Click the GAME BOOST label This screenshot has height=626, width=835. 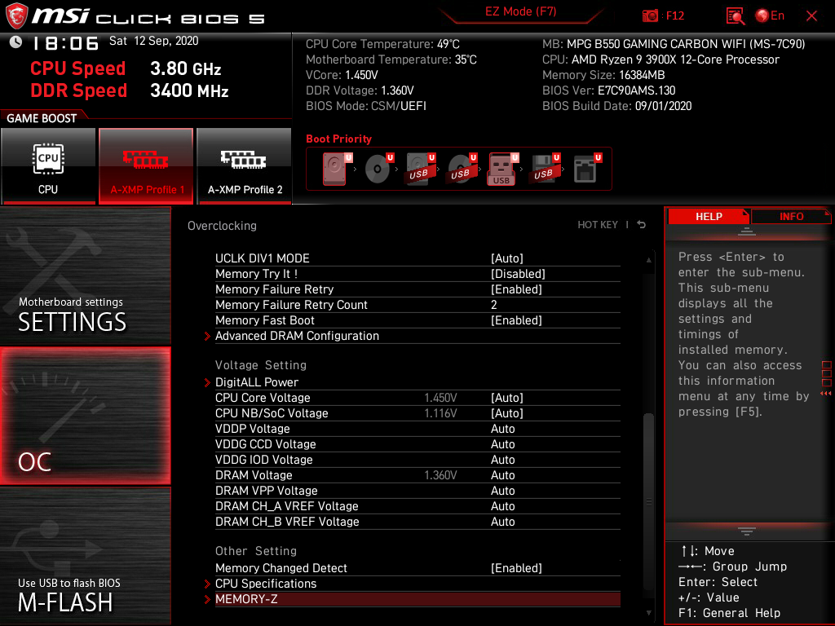[x=42, y=118]
